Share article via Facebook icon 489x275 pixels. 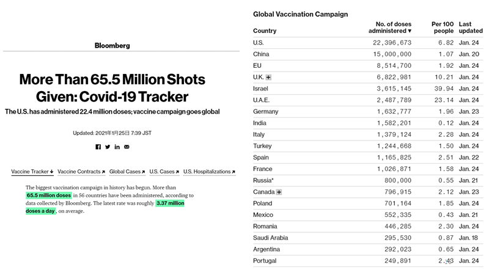[x=98, y=147]
